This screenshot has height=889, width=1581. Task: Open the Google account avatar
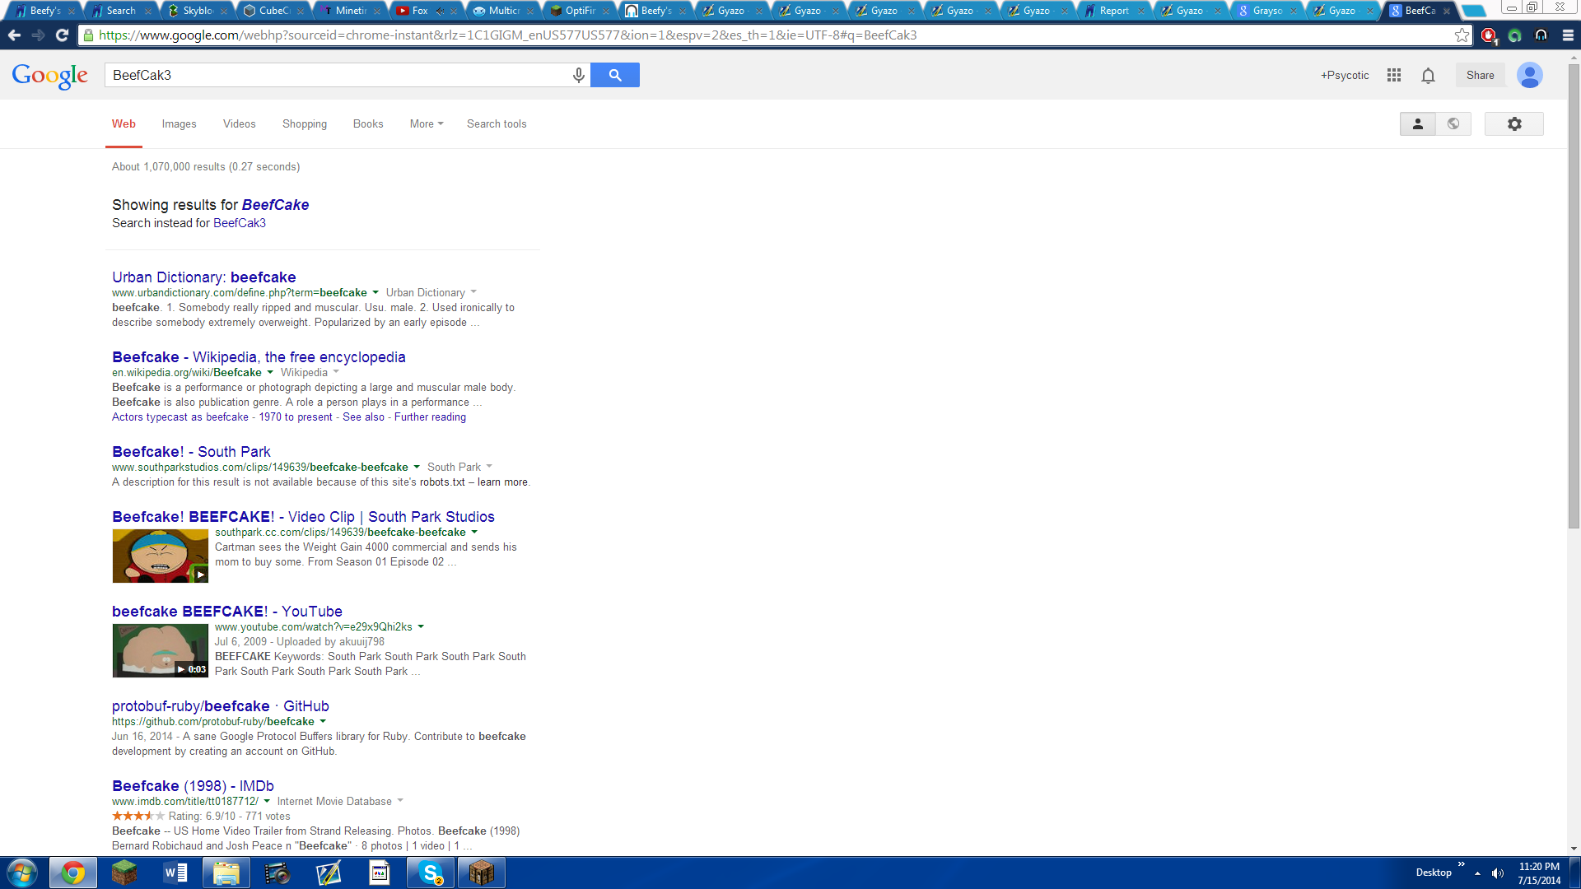1530,75
